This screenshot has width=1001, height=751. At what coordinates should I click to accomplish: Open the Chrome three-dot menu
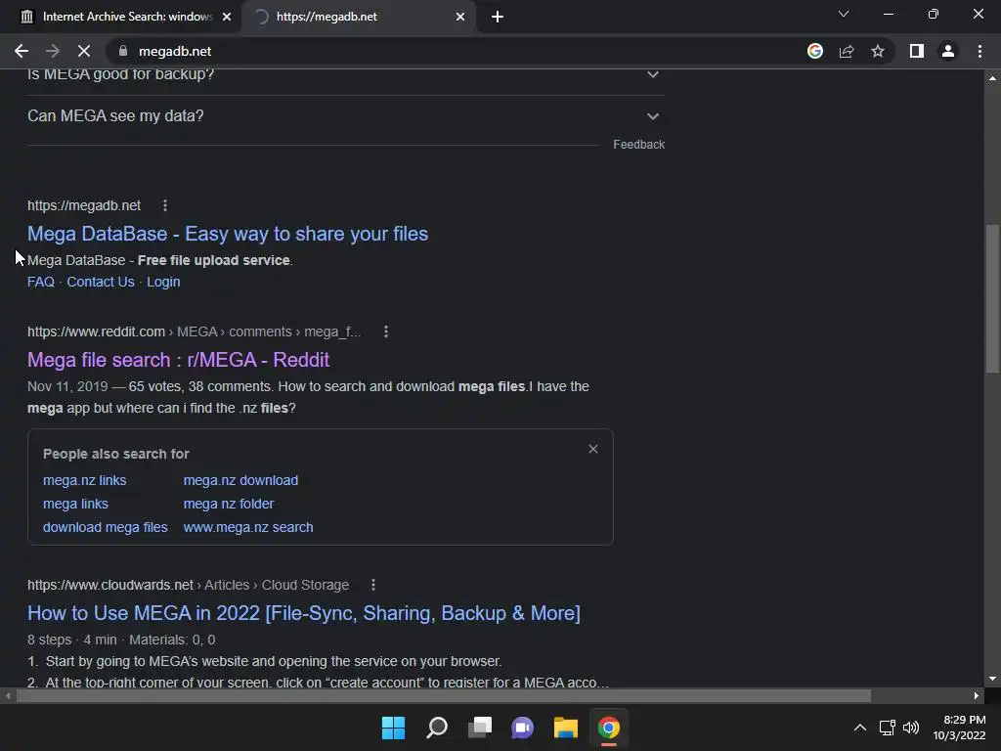(979, 51)
